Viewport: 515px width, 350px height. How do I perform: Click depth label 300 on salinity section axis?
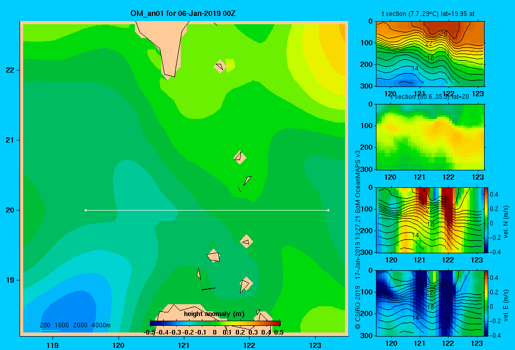(x=367, y=169)
